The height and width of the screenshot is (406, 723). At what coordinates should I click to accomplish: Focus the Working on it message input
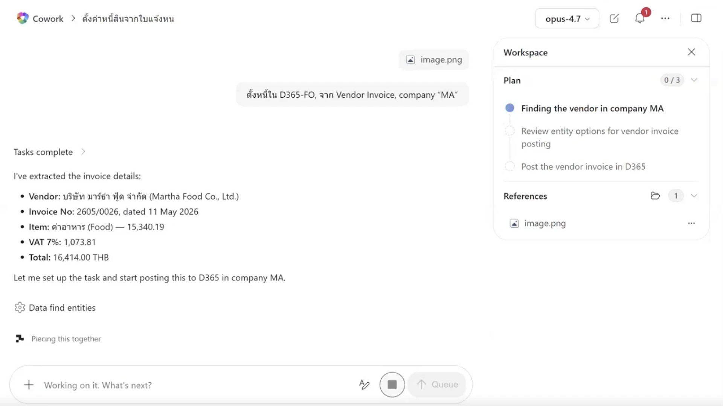click(196, 385)
